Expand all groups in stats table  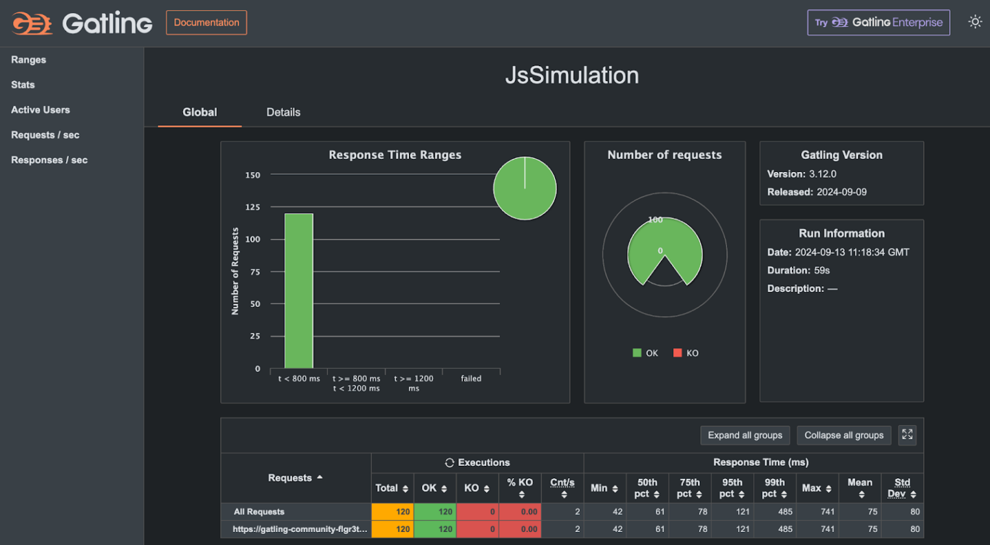coord(745,435)
